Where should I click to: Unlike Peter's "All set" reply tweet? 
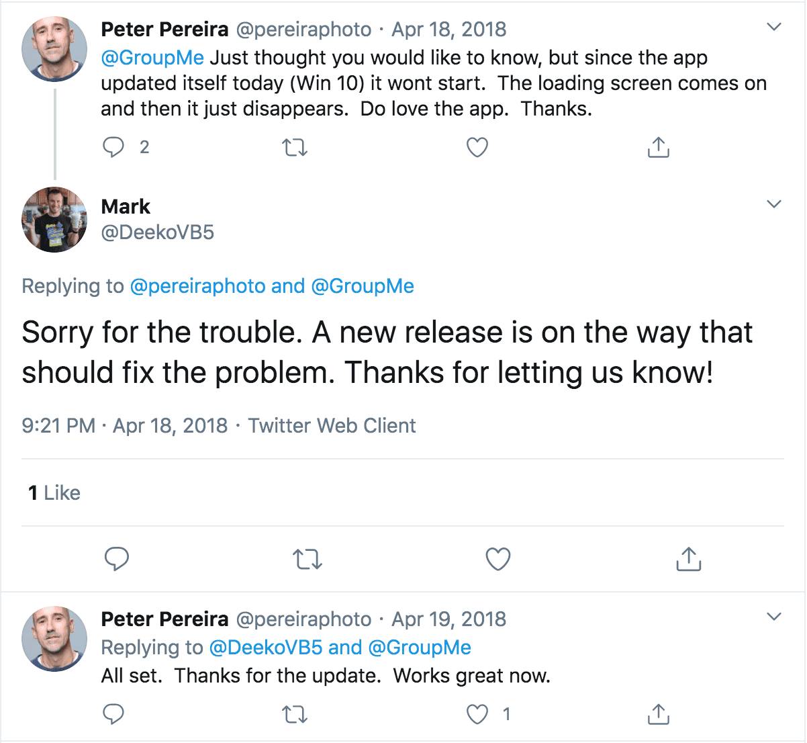[x=477, y=714]
